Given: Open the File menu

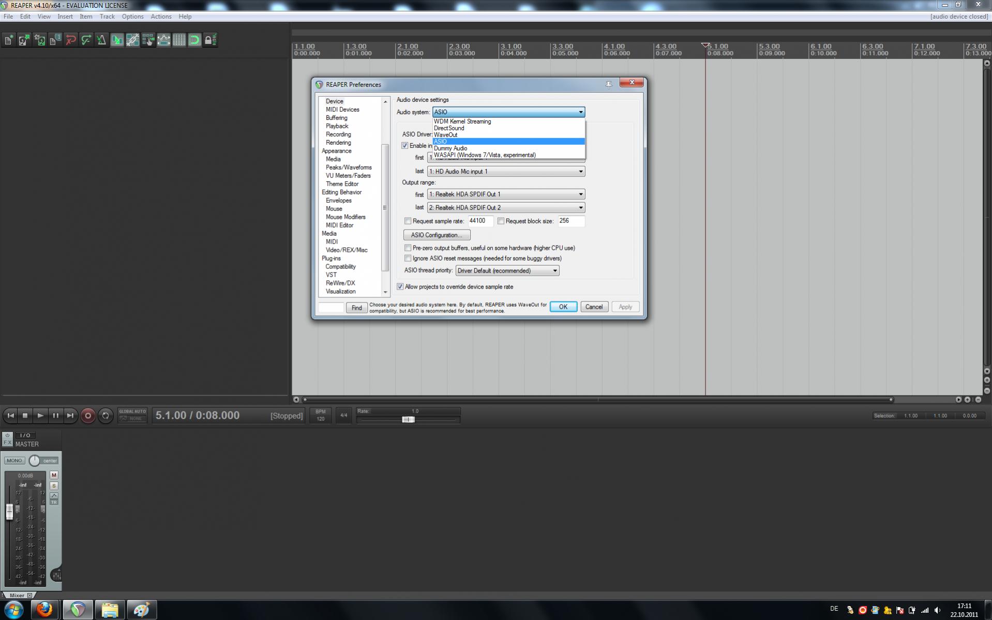Looking at the screenshot, I should coord(8,17).
